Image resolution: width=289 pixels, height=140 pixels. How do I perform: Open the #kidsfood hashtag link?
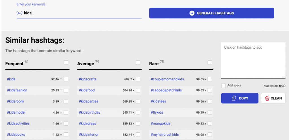point(87,90)
